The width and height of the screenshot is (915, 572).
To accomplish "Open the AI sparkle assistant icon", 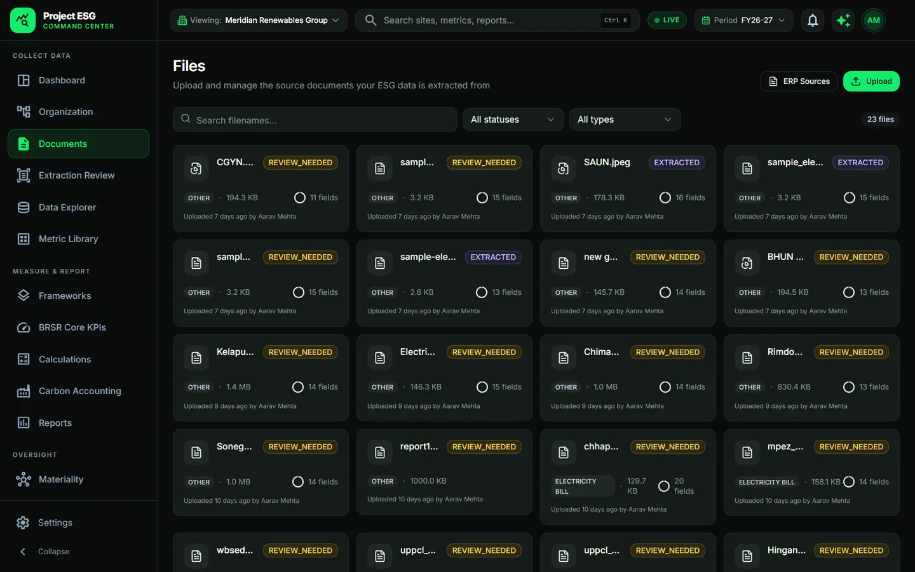I will 843,20.
